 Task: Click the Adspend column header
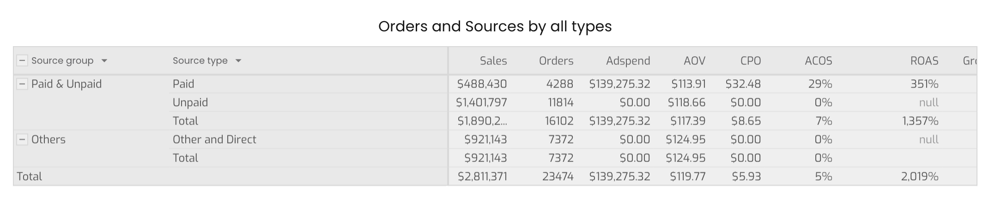point(628,61)
